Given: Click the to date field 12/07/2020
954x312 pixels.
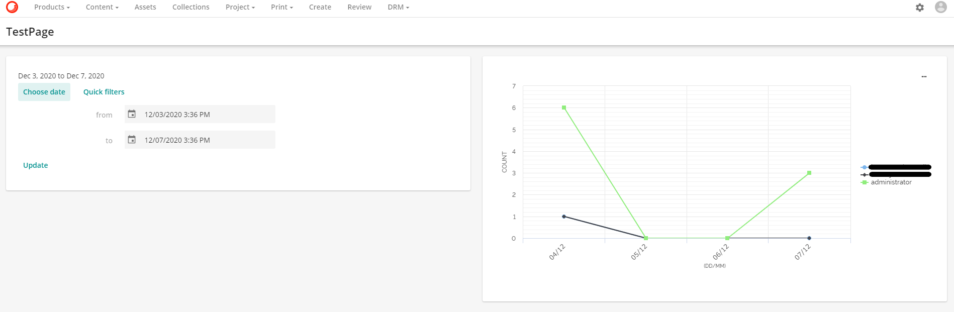Looking at the screenshot, I should click(x=200, y=140).
